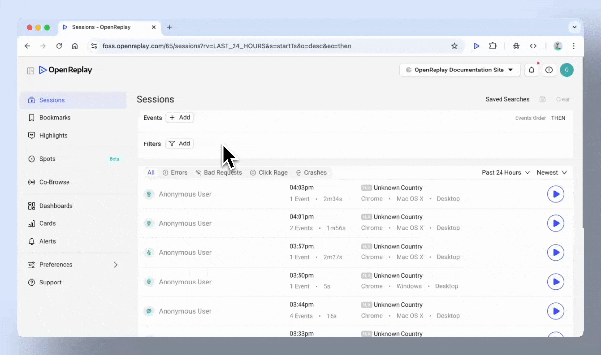Viewport: 601px width, 355px height.
Task: Play the 04:01pm session
Action: click(556, 223)
